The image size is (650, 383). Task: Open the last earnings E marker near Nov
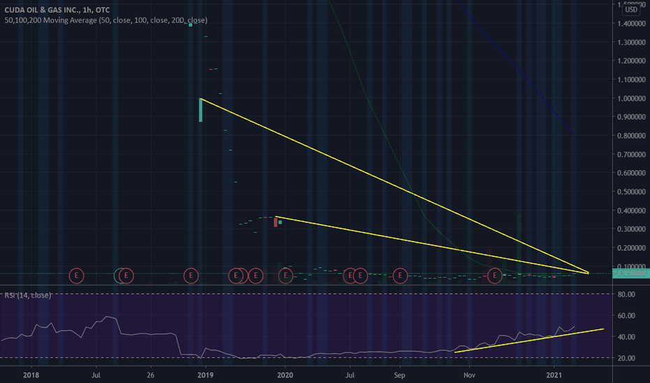tap(494, 276)
